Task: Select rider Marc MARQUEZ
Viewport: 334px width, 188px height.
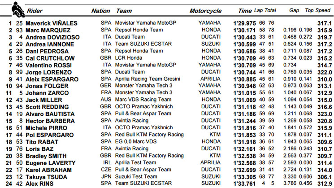Action: point(48,30)
